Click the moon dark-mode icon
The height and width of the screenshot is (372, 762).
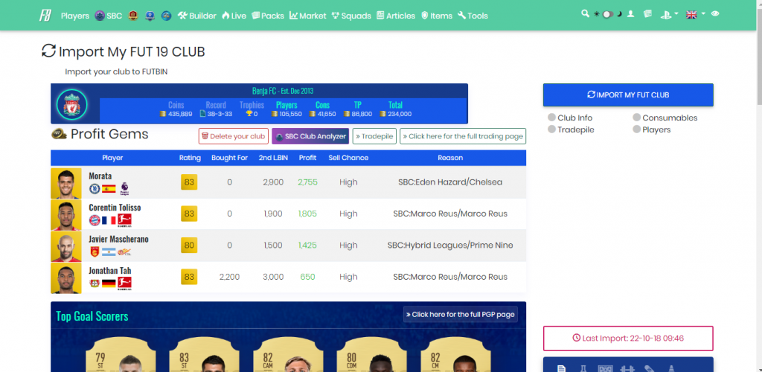tap(619, 15)
